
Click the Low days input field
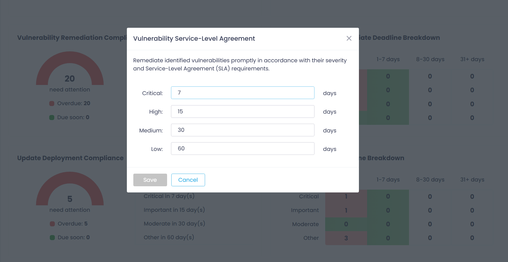point(242,148)
